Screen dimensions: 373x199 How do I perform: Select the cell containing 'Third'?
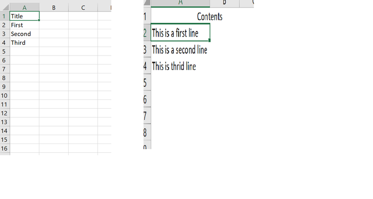(24, 43)
